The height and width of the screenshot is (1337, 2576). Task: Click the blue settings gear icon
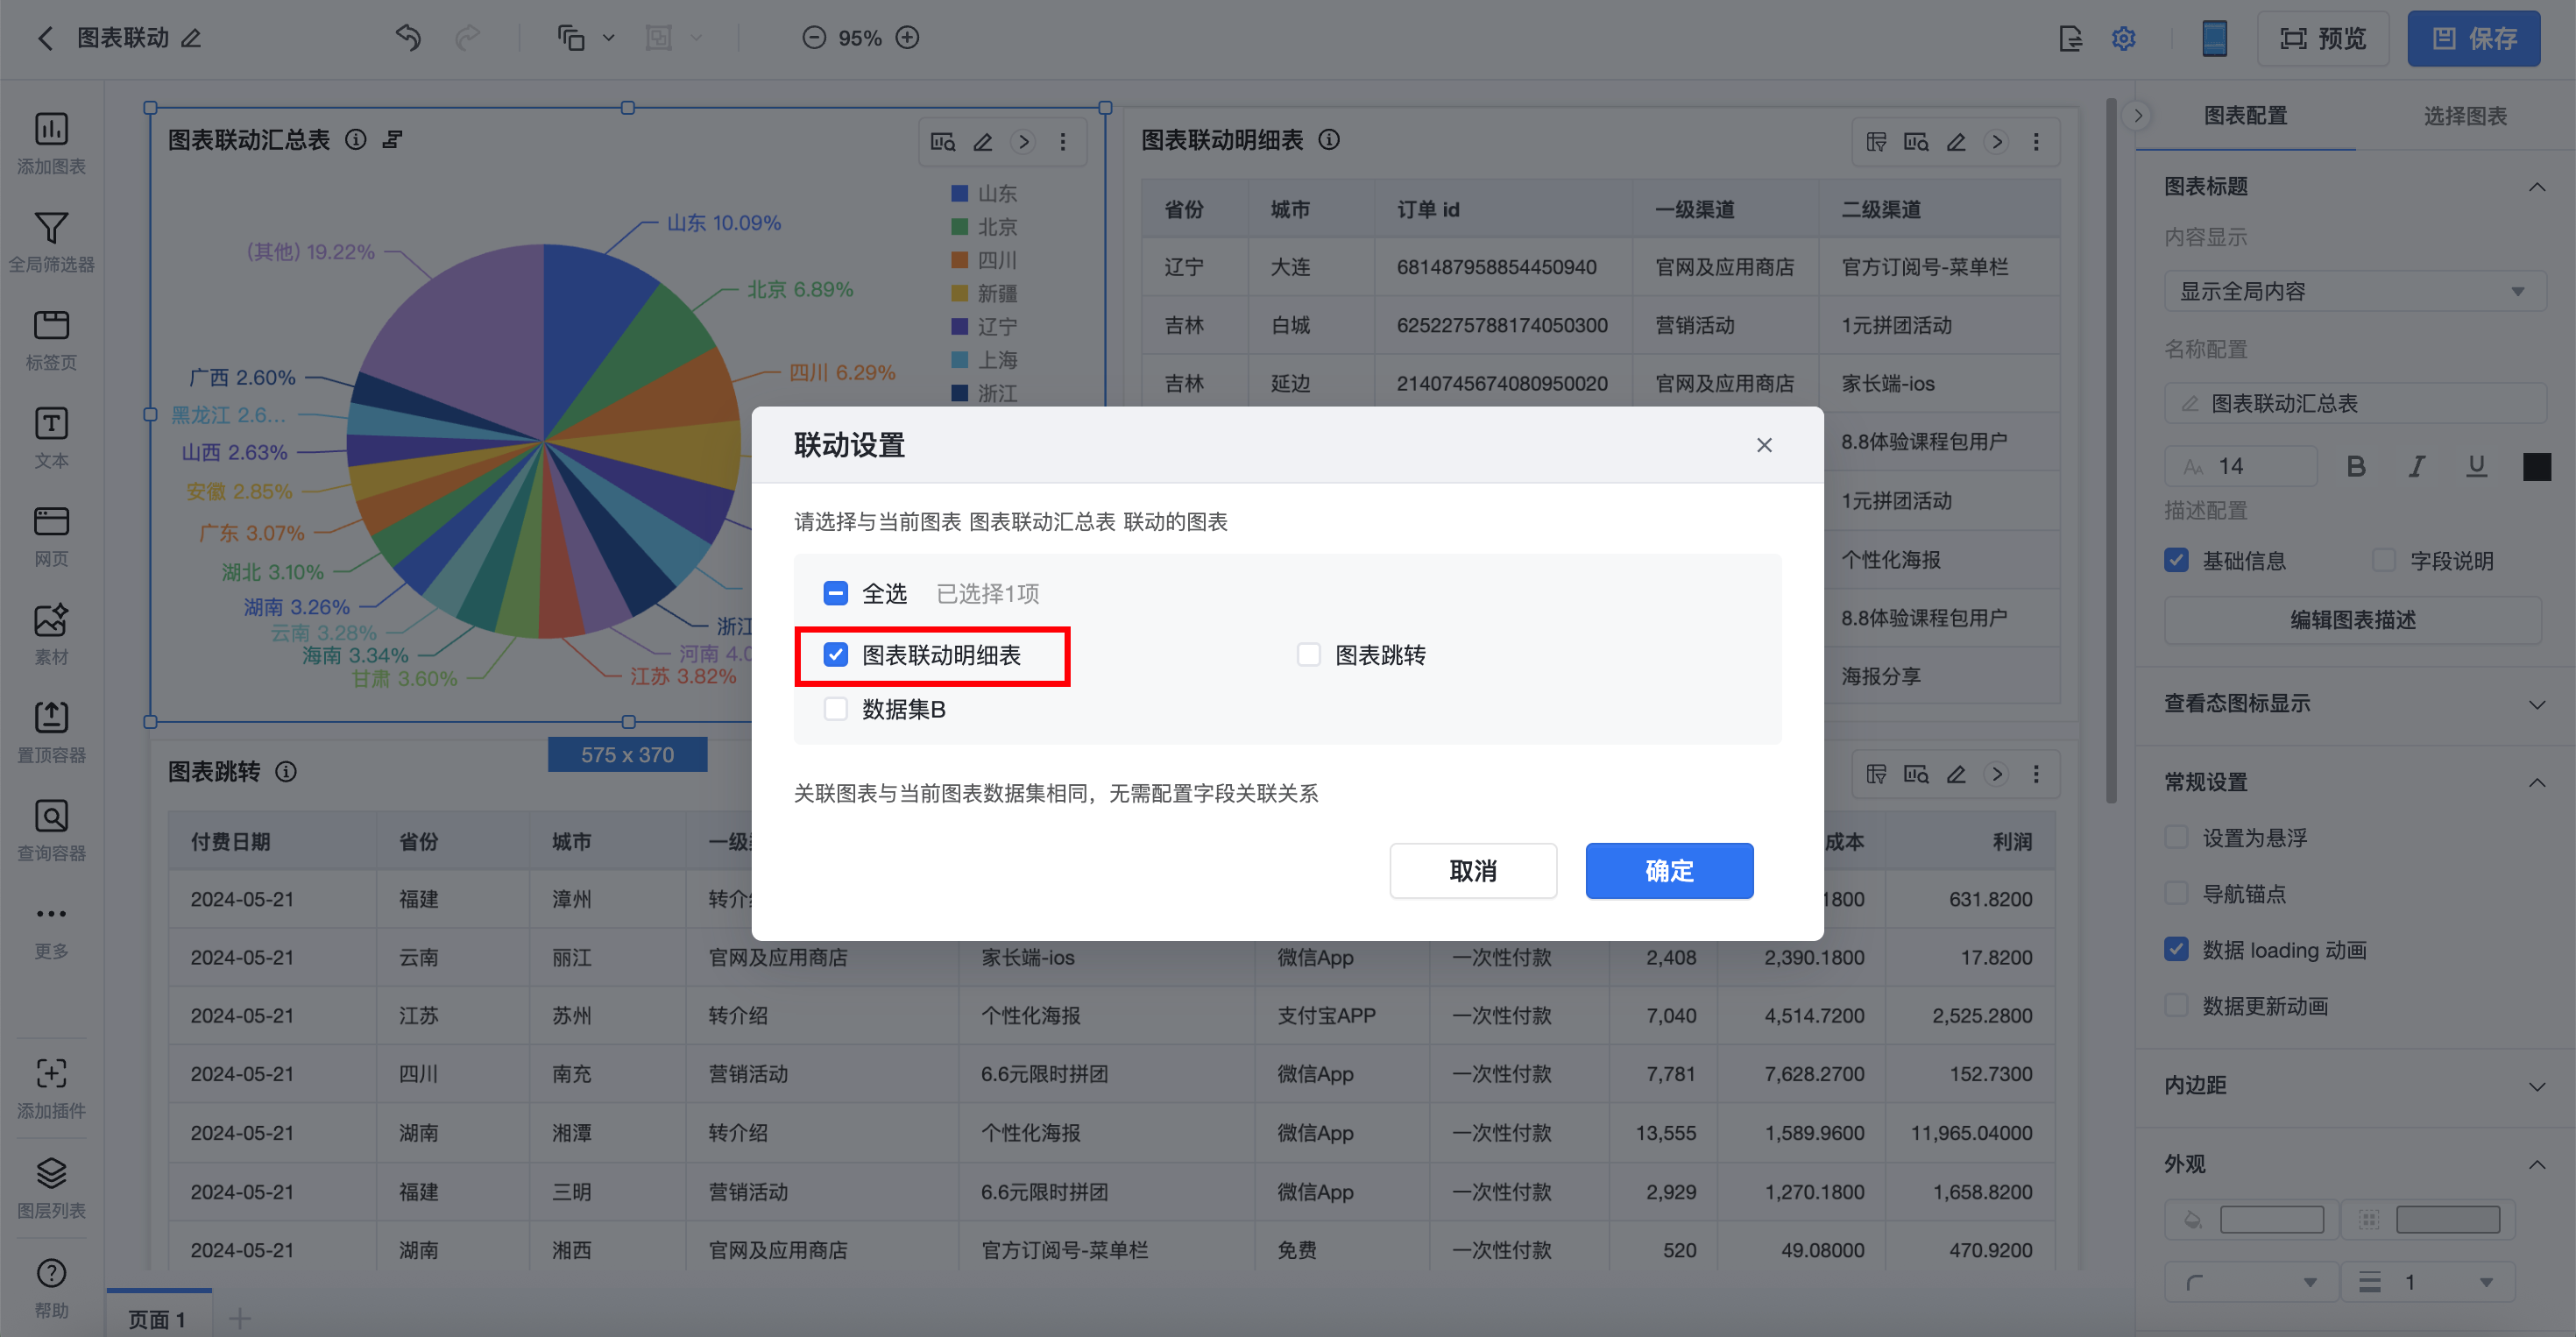(2123, 38)
